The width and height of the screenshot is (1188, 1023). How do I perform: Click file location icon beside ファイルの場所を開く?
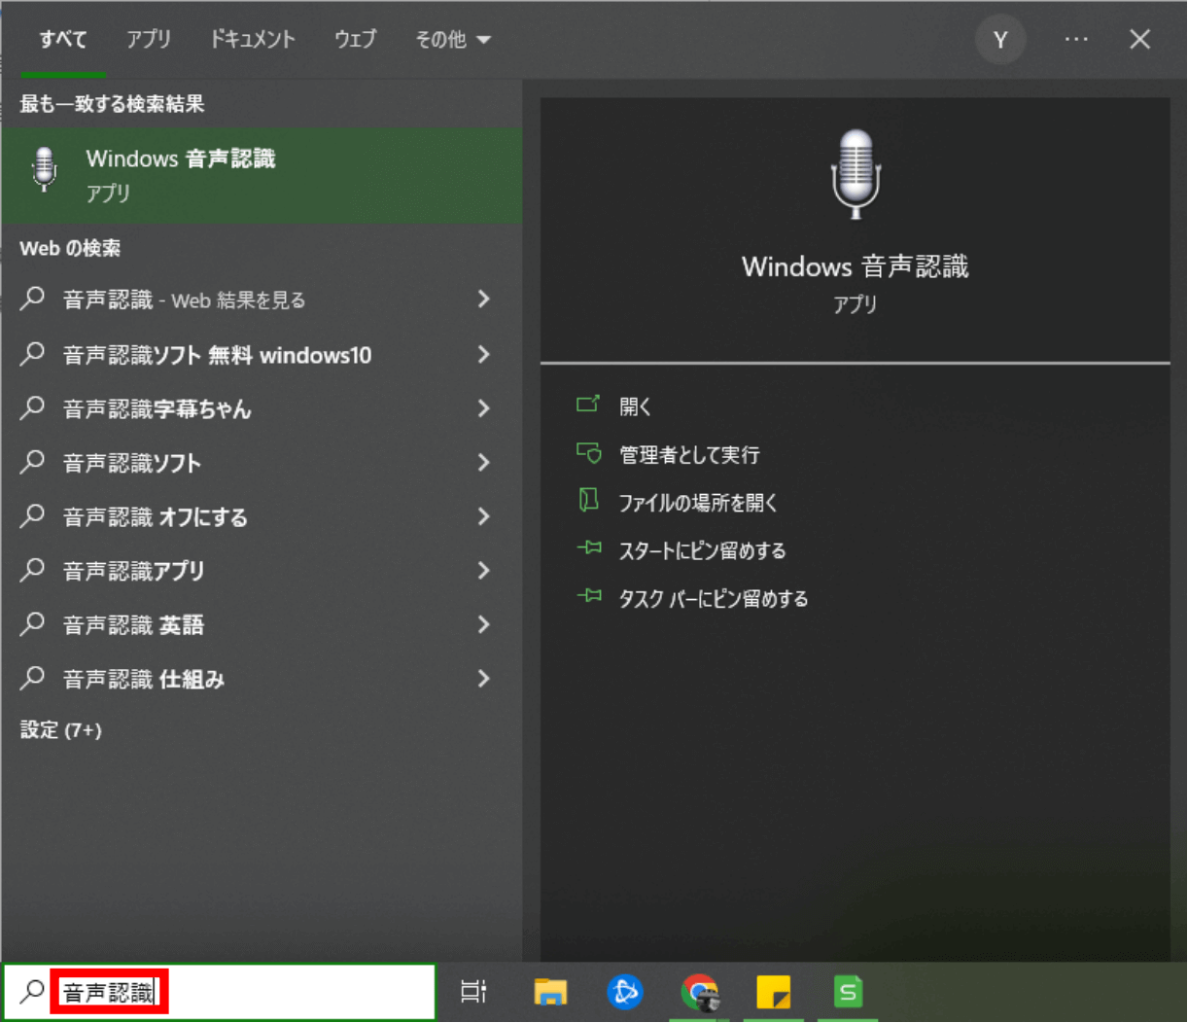tap(588, 500)
